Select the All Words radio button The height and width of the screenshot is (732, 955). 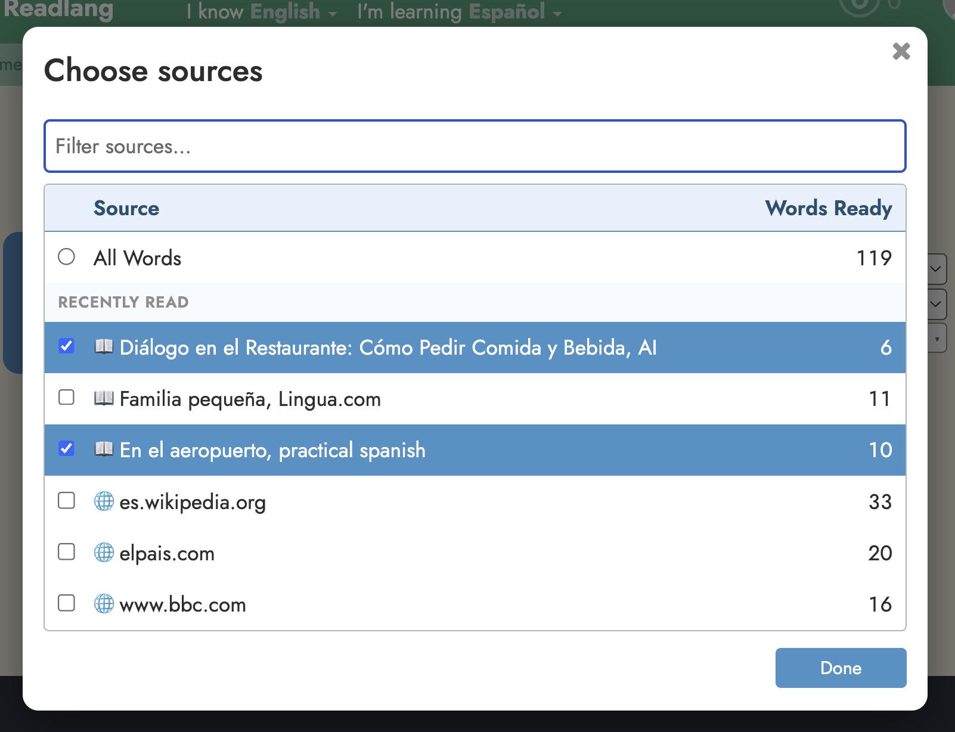pos(66,256)
